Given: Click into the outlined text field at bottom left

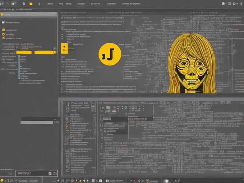Looking at the screenshot, I should [37, 173].
